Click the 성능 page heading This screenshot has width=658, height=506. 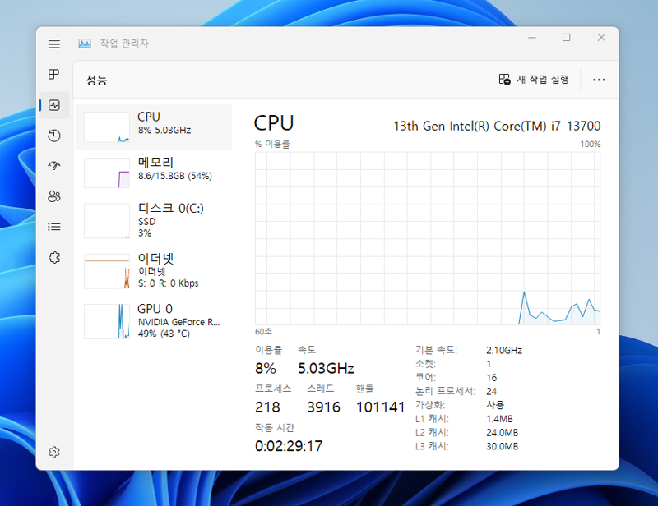96,80
